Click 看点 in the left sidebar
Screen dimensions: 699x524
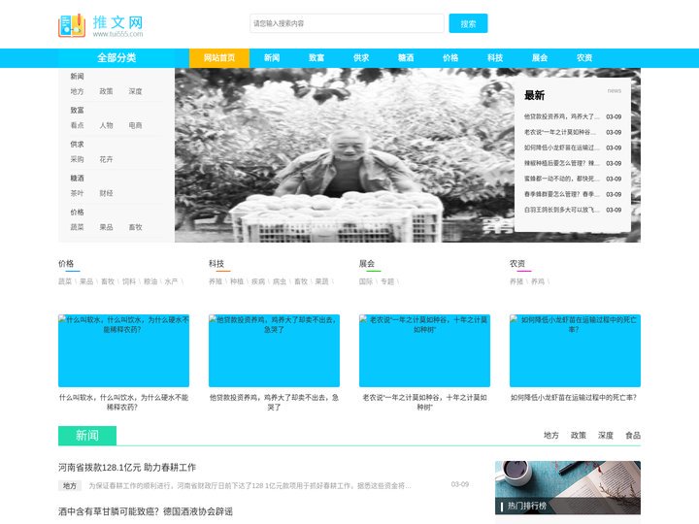pos(77,125)
